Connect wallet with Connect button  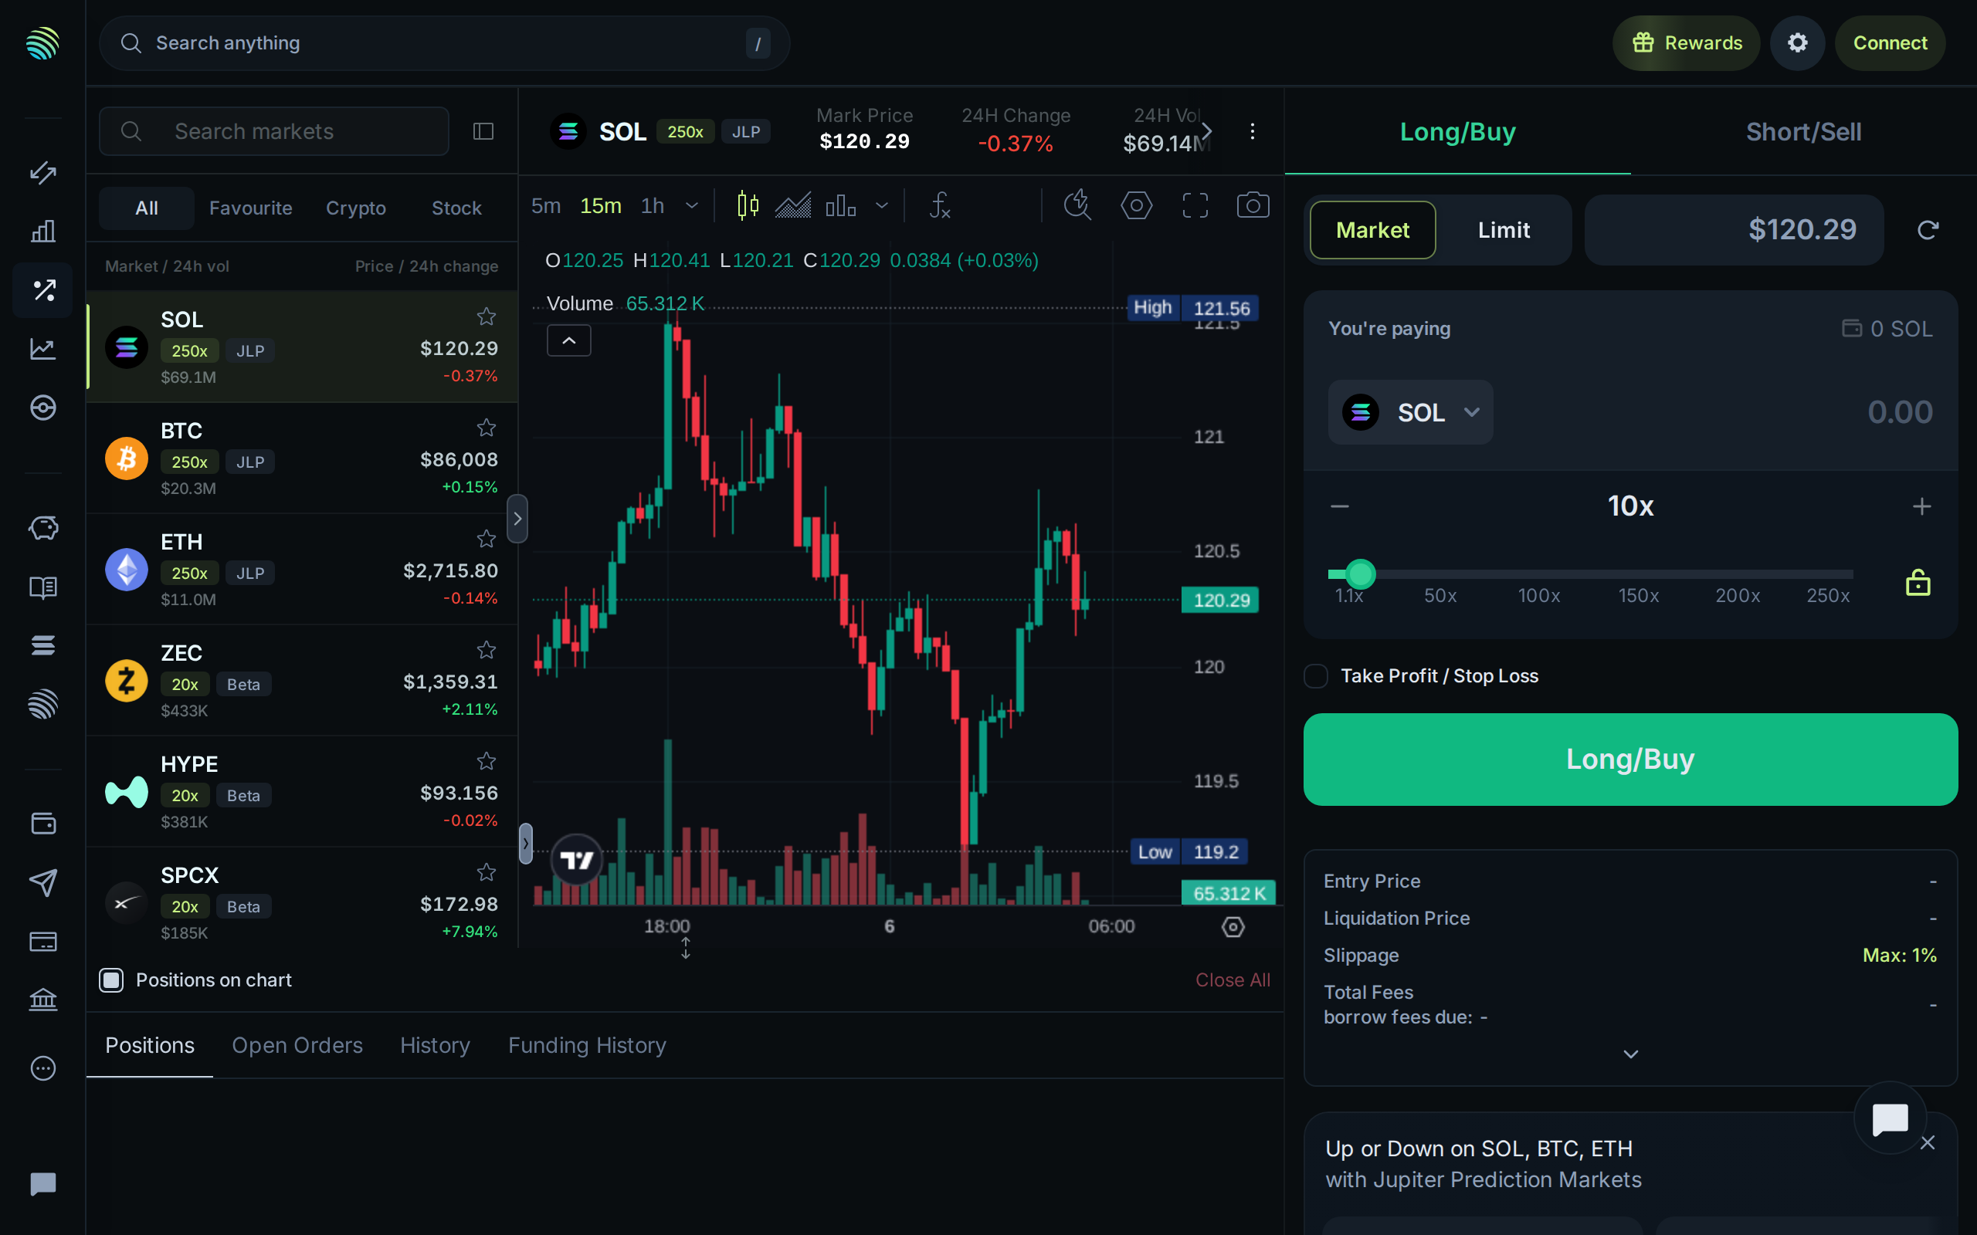tap(1890, 42)
